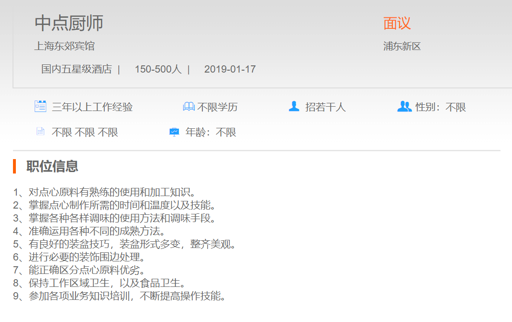Click the 三年以上工作经验 requirement text
This screenshot has height=322, width=512.
(92, 107)
